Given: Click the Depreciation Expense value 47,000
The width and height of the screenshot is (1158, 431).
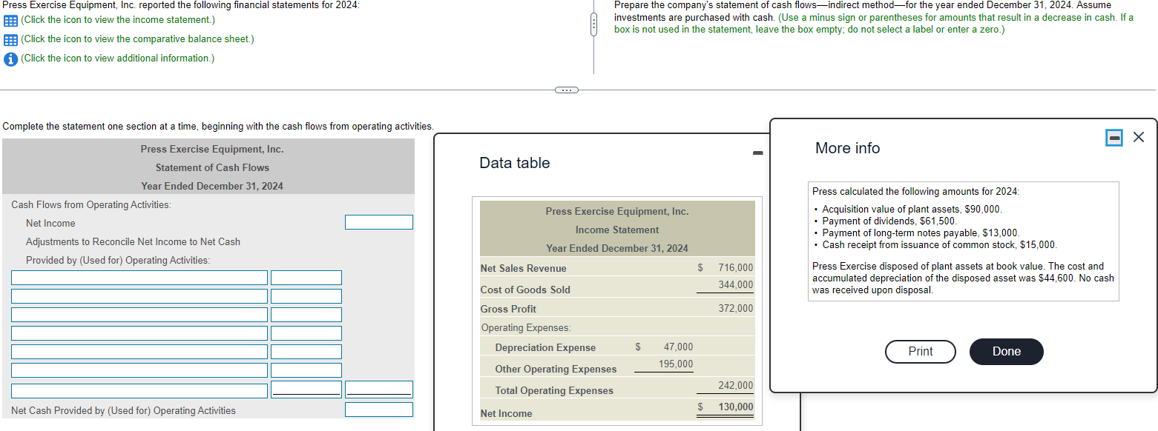Looking at the screenshot, I should tap(678, 347).
